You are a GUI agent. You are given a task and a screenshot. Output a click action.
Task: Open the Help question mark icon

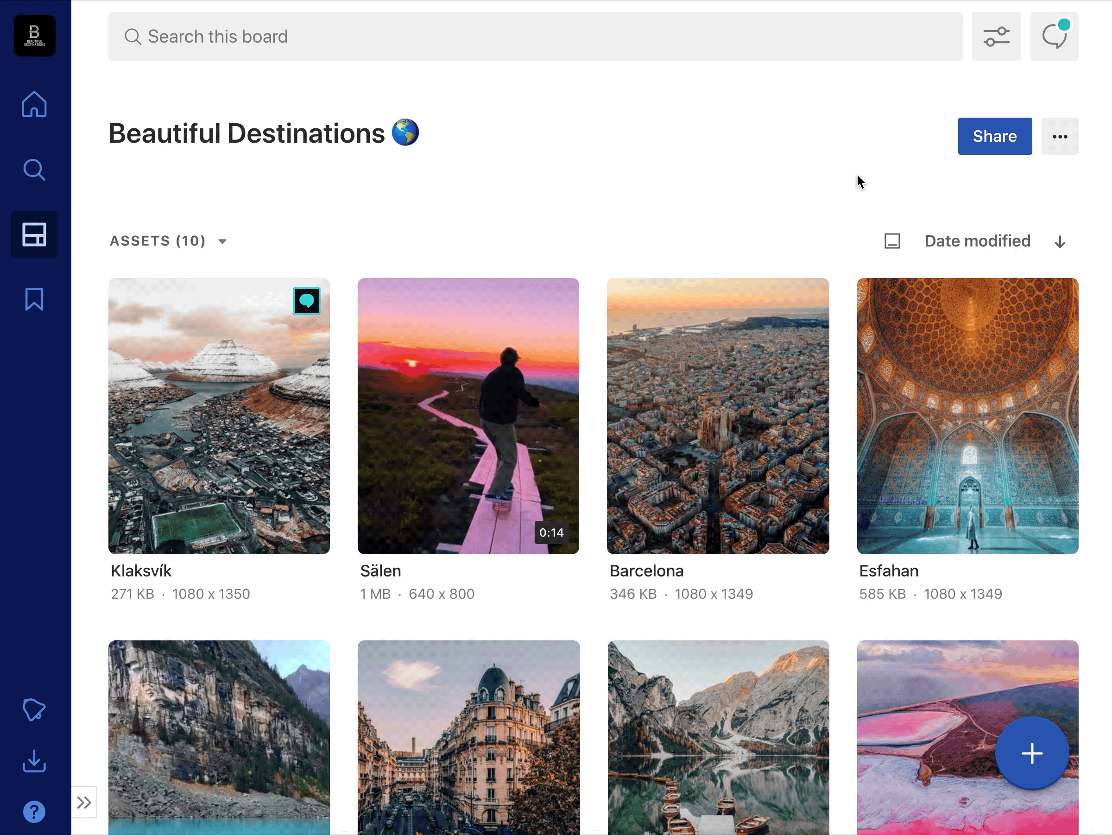coord(34,812)
